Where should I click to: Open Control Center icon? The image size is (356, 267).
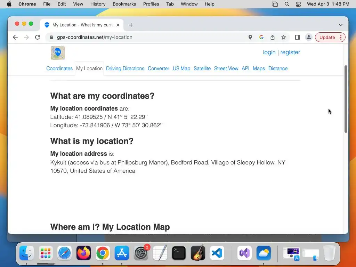(x=298, y=4)
